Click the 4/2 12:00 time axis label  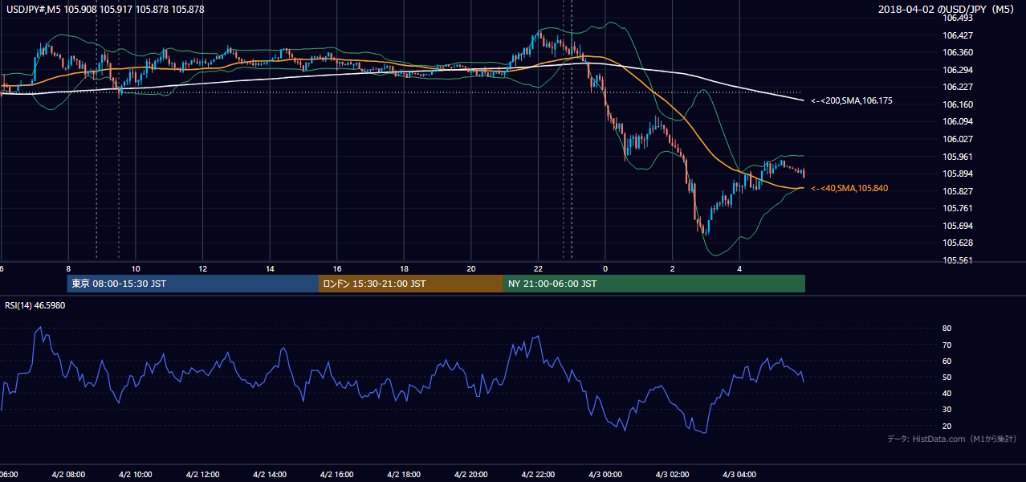202,475
